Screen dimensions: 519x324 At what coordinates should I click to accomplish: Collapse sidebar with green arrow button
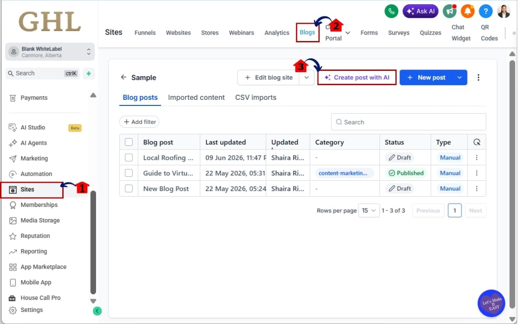click(x=97, y=311)
